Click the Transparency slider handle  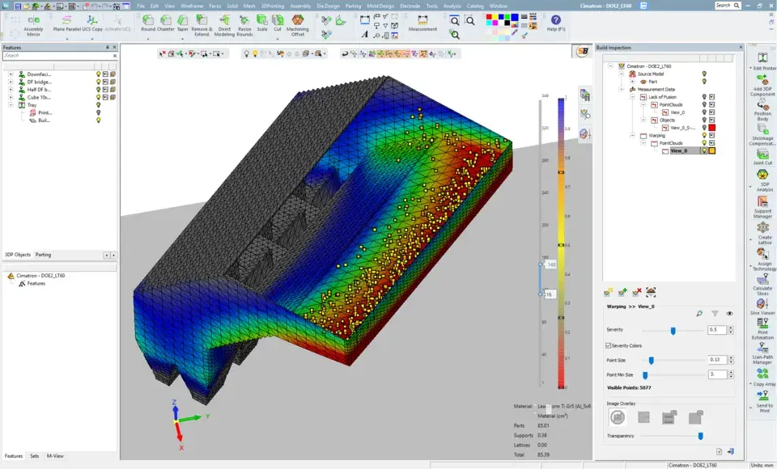[x=700, y=436]
